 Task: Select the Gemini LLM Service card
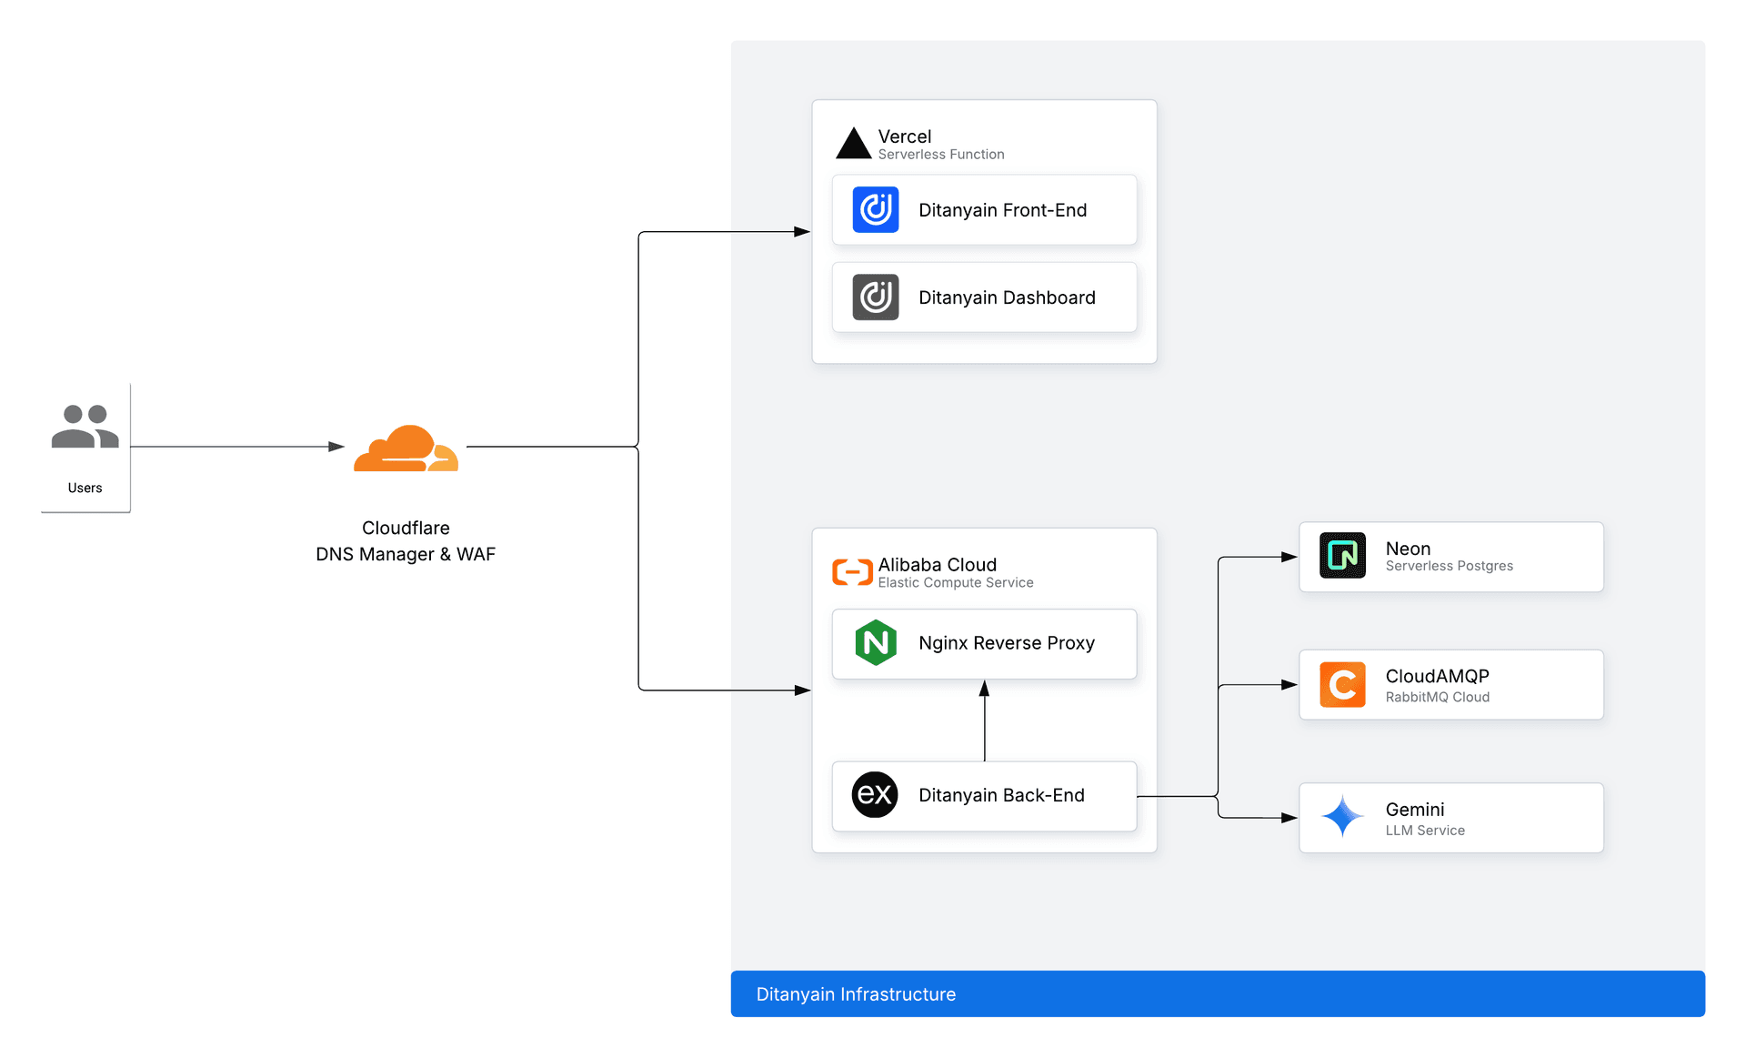click(x=1450, y=817)
